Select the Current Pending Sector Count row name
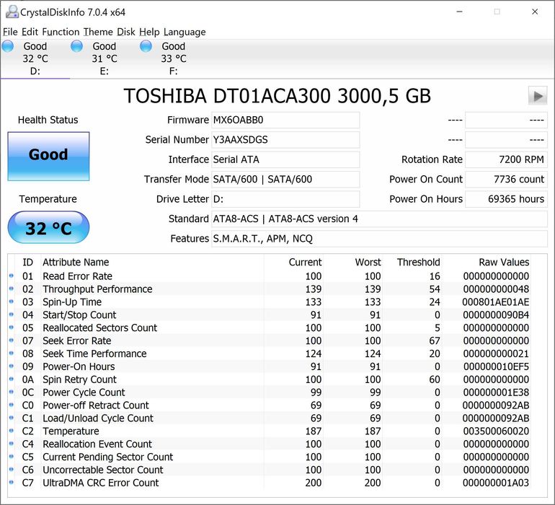Screen dimensions: 555x505 (x=107, y=457)
